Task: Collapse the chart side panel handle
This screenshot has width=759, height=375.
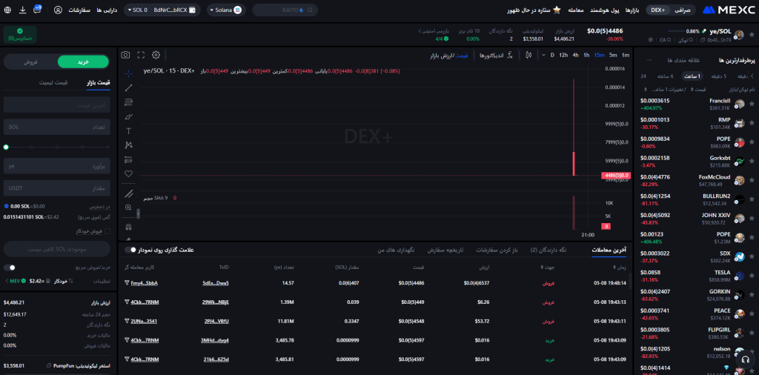Action: (139, 213)
